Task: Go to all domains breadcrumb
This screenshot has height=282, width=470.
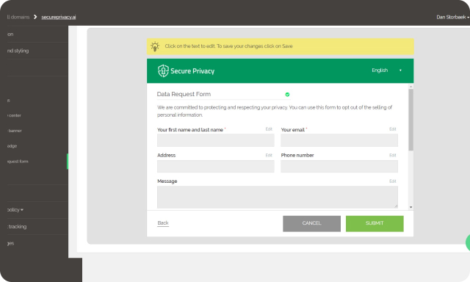Action: click(18, 17)
